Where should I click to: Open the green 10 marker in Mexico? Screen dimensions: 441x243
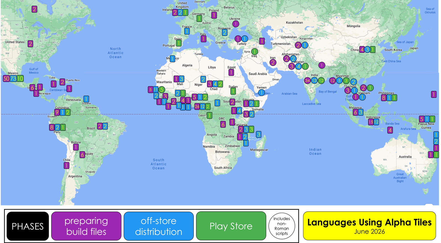tap(20, 79)
